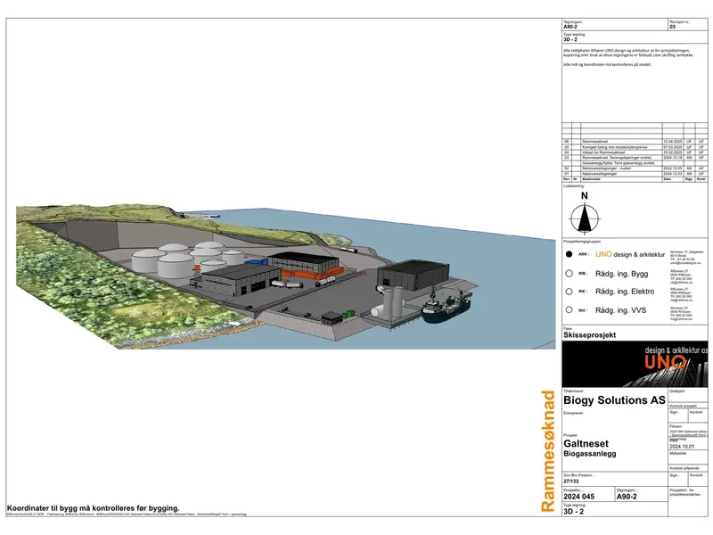Select the RIV Rådg. ing. VVS circle
The height and width of the screenshot is (535, 713).
click(569, 309)
